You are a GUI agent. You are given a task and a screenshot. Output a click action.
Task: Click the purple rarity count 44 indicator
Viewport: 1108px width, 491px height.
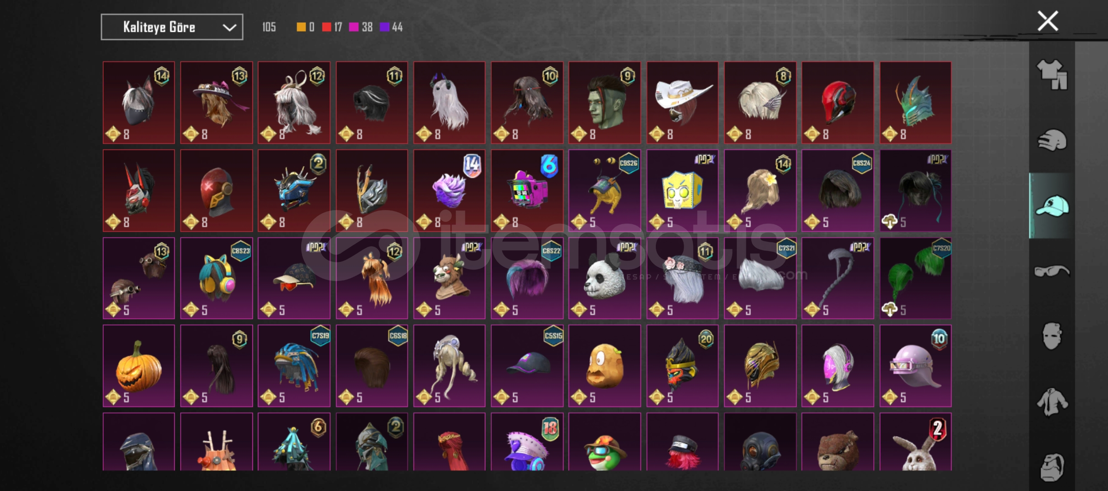point(391,27)
